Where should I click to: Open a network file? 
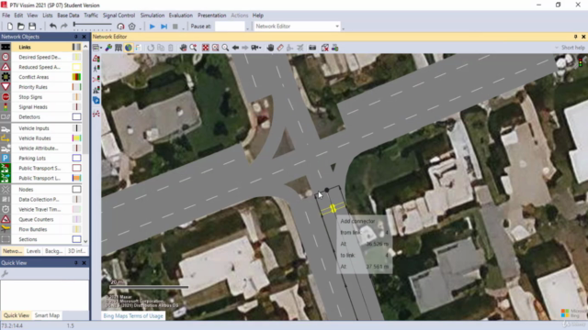pos(21,27)
